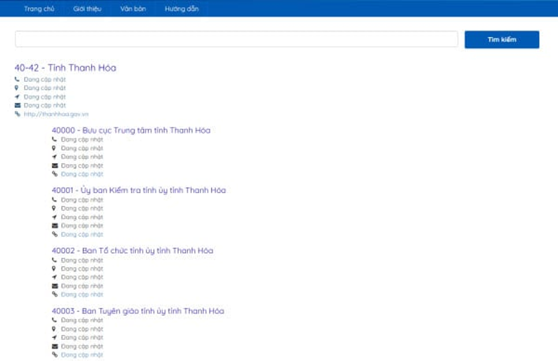Image resolution: width=558 pixels, height=361 pixels.
Task: Open the Giới thiệu menu item
Action: pos(87,9)
